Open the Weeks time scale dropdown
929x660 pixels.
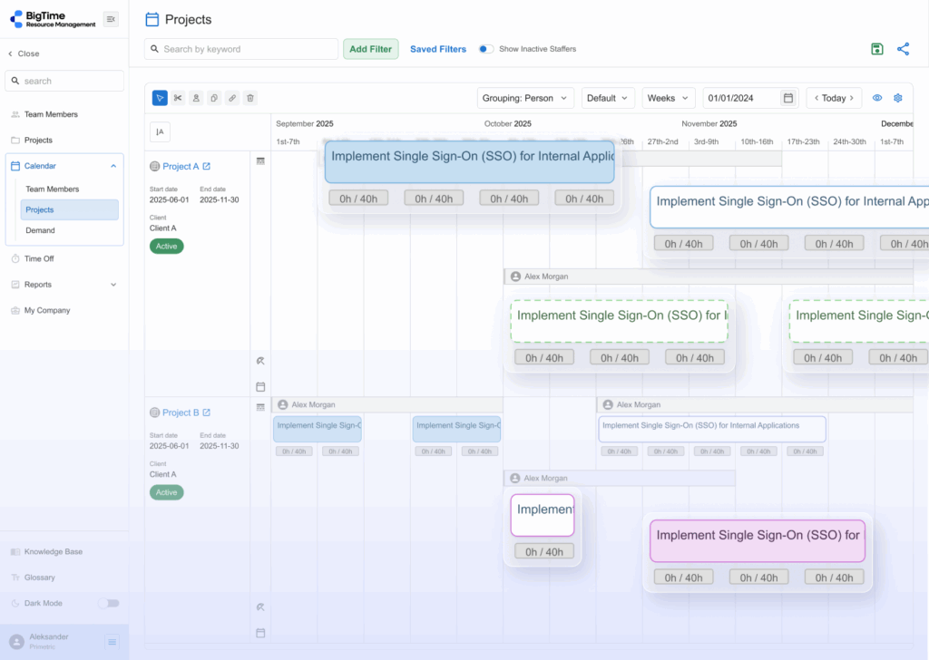[669, 98]
